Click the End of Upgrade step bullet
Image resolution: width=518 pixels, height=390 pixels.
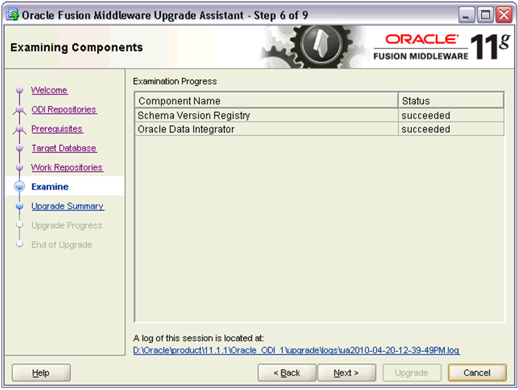tap(19, 244)
